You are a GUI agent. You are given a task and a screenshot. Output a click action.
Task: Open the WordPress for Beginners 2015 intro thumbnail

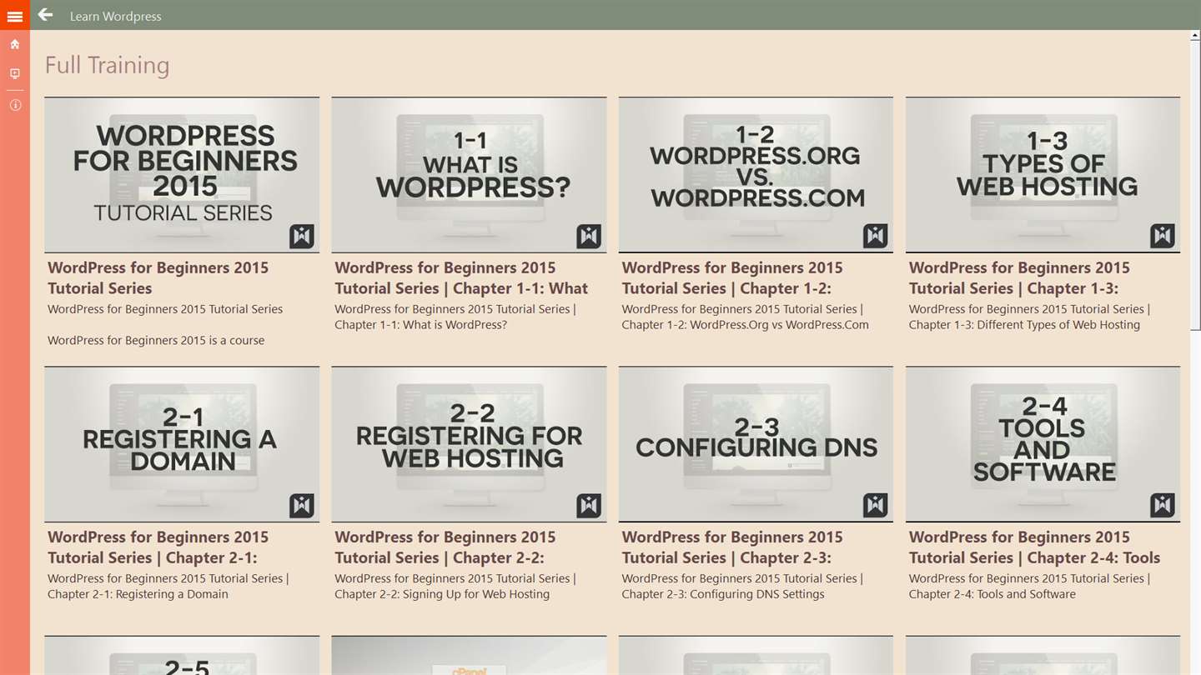tap(182, 175)
